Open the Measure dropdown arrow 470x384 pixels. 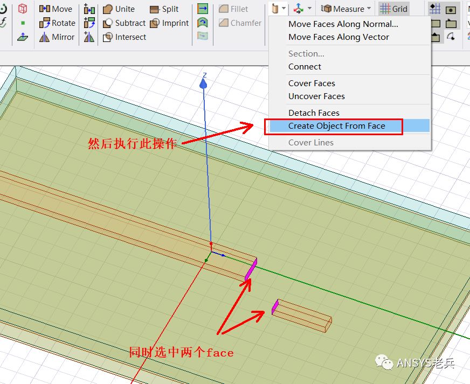coord(369,9)
